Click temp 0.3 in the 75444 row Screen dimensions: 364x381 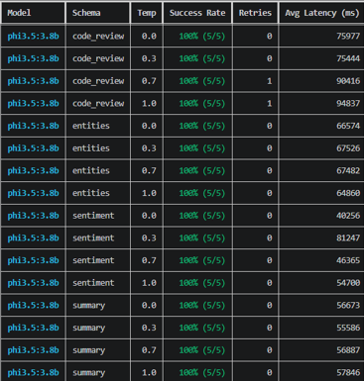tap(149, 58)
